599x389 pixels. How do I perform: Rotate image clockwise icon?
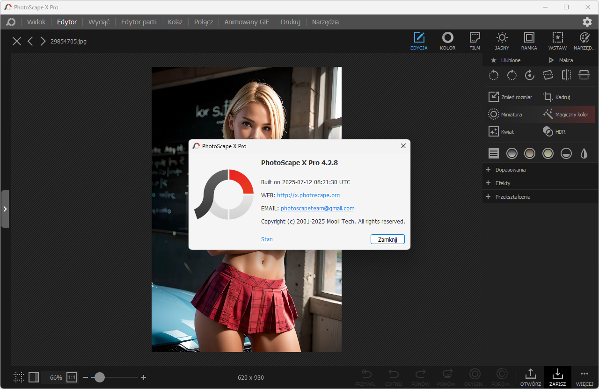(511, 75)
